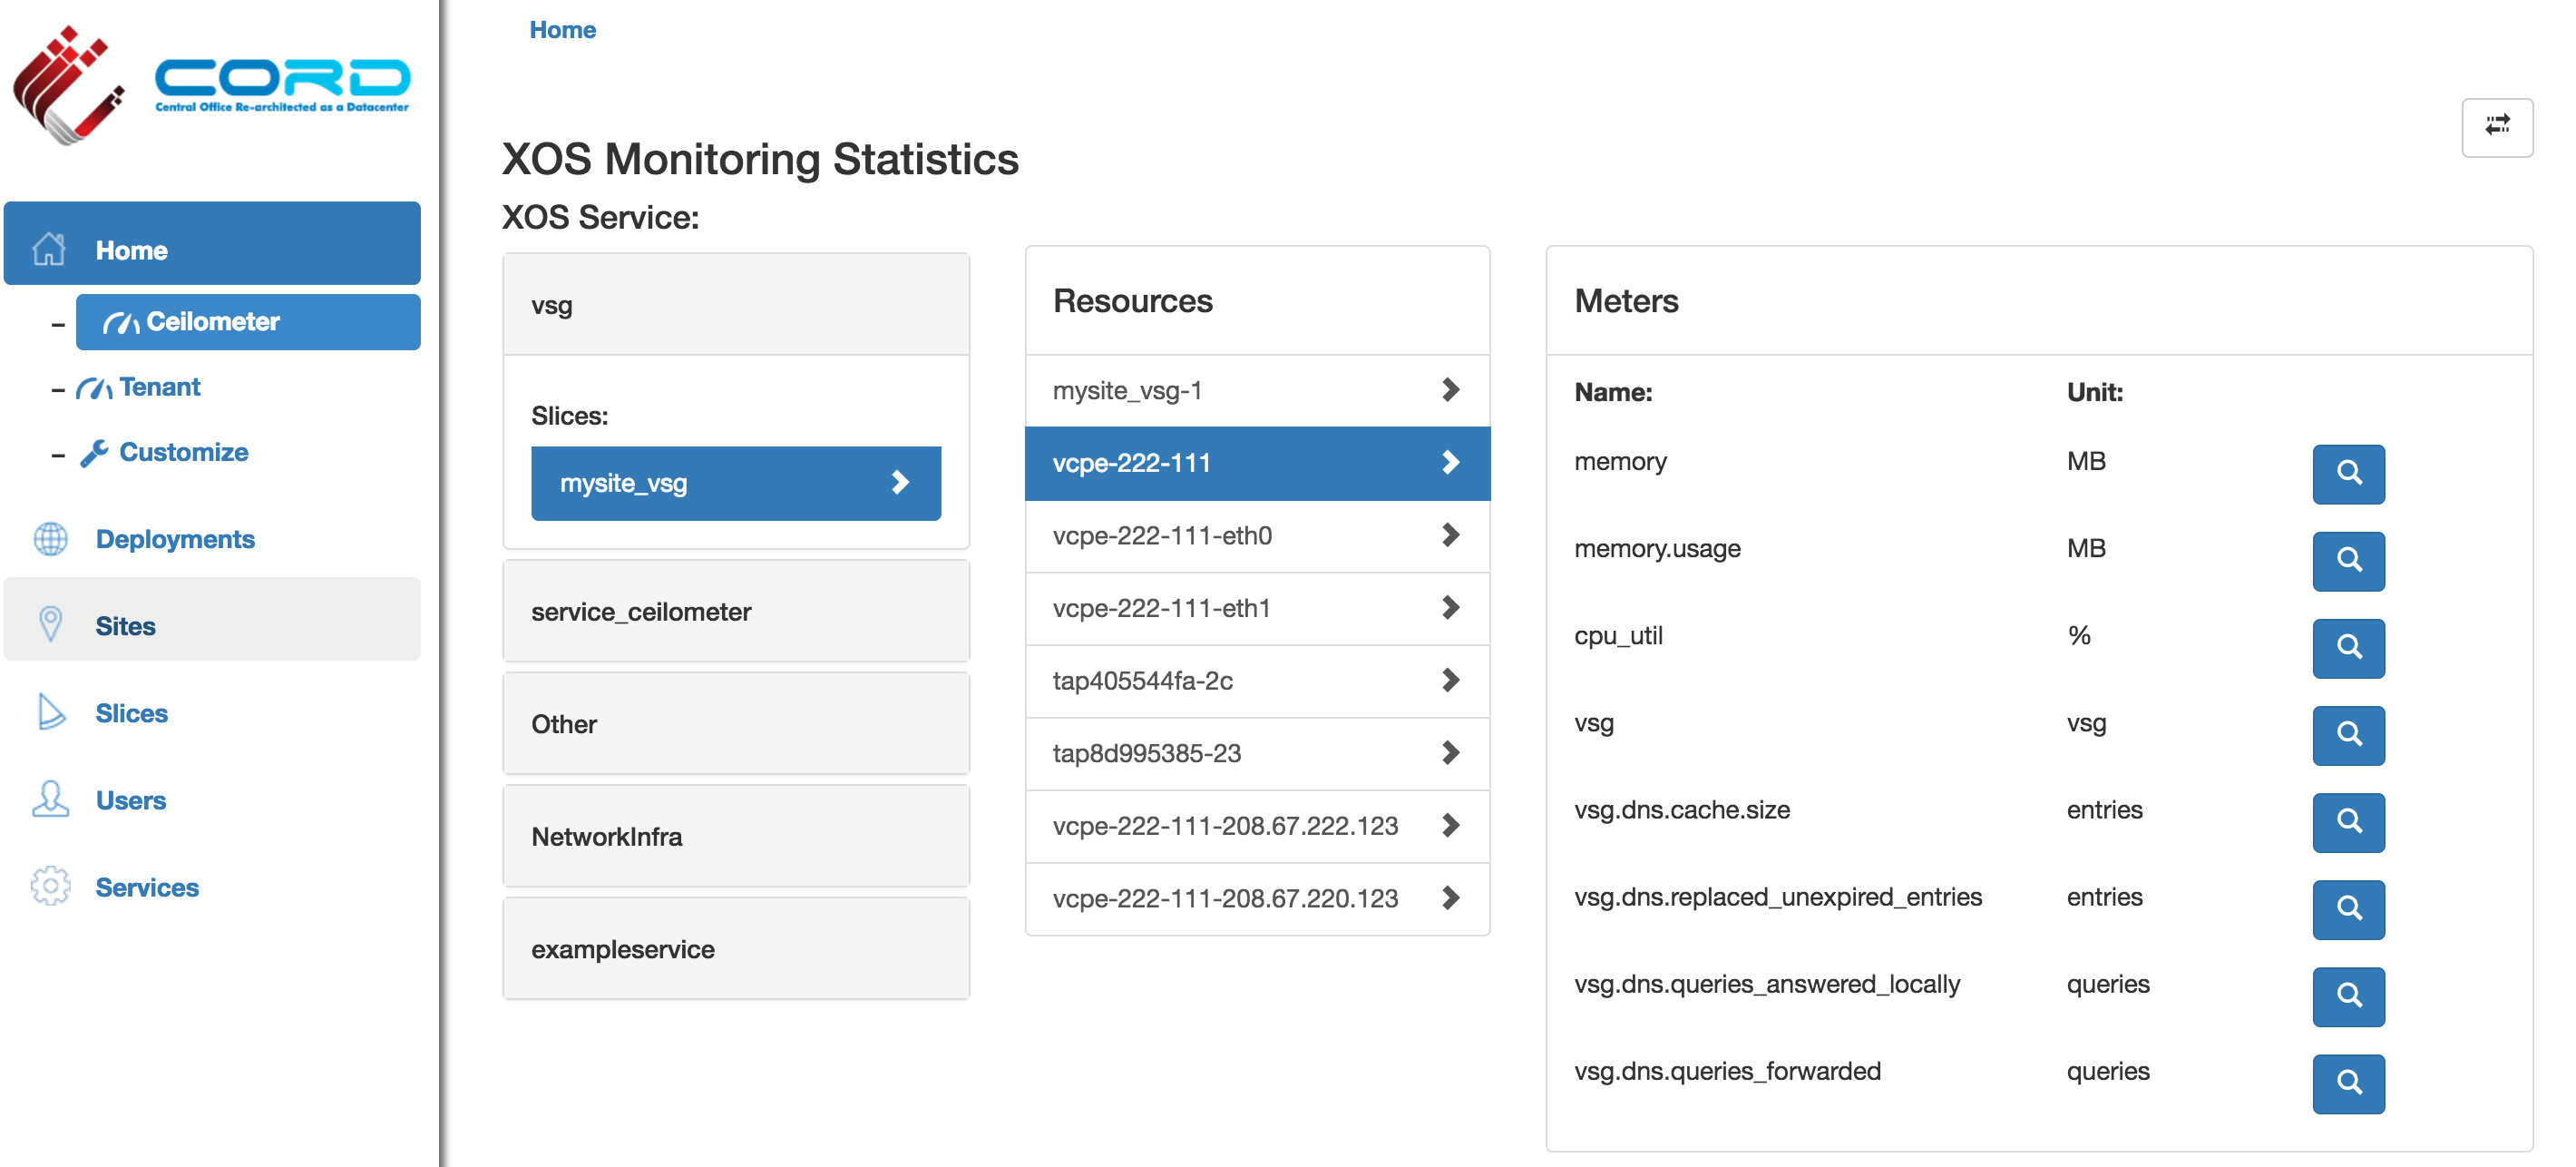2576x1167 pixels.
Task: Click the Services gear icon
Action: point(50,886)
